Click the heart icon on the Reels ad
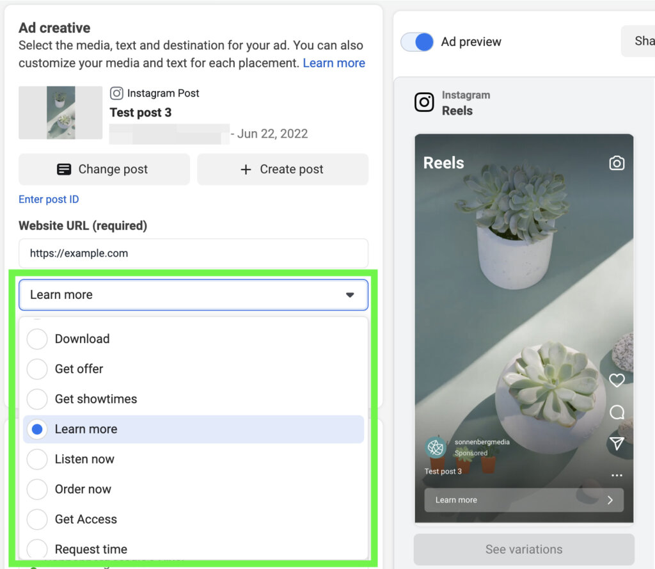 point(617,380)
